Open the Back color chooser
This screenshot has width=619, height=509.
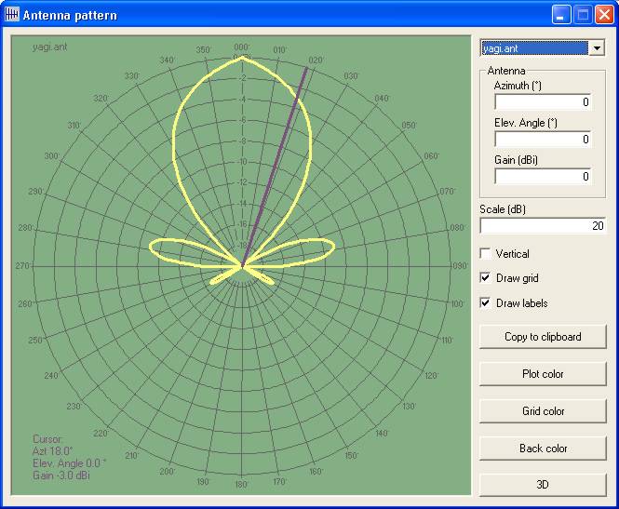tap(543, 449)
